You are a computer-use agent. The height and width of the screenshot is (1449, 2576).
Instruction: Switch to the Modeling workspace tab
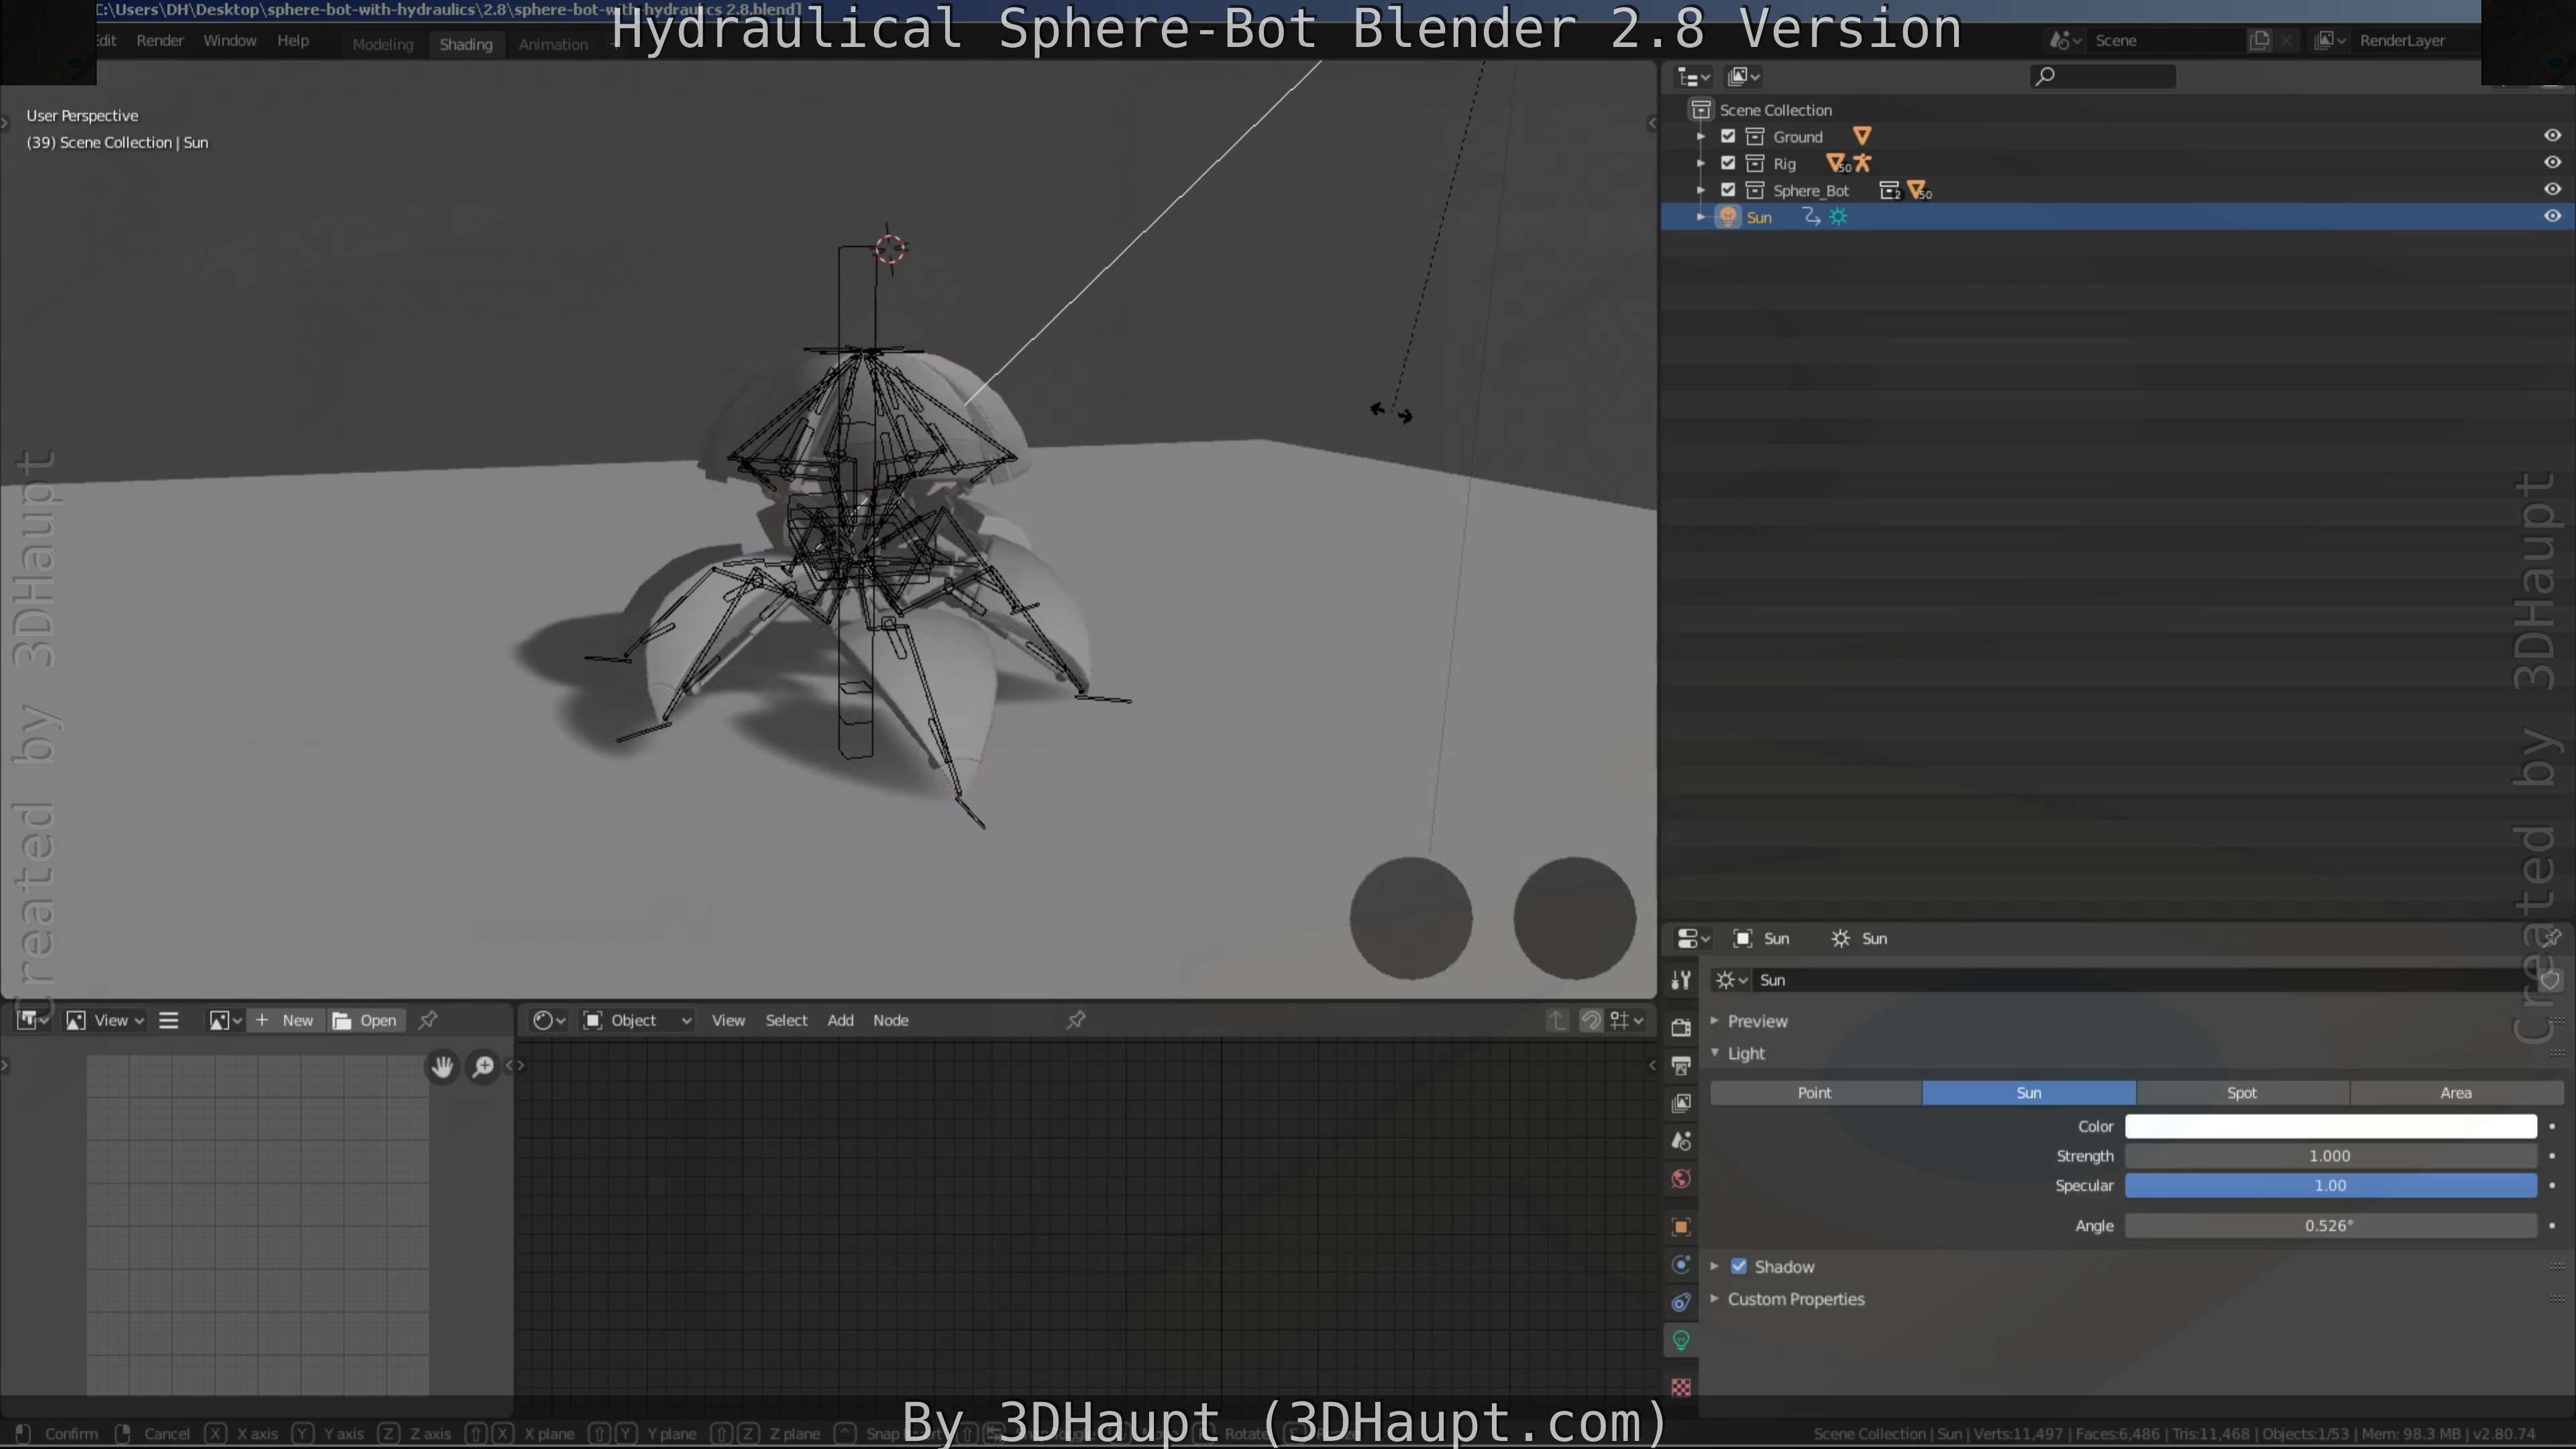(x=382, y=44)
